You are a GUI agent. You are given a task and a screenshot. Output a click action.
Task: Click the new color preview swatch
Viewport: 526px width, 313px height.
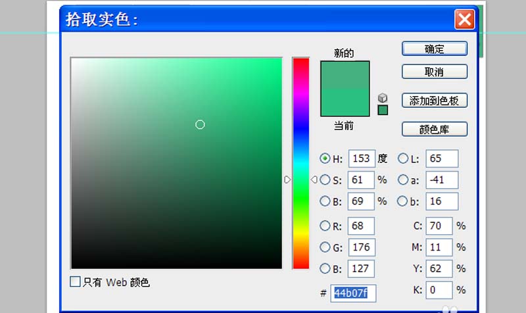(345, 75)
